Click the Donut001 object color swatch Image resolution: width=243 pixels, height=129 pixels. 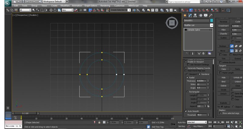point(212,20)
